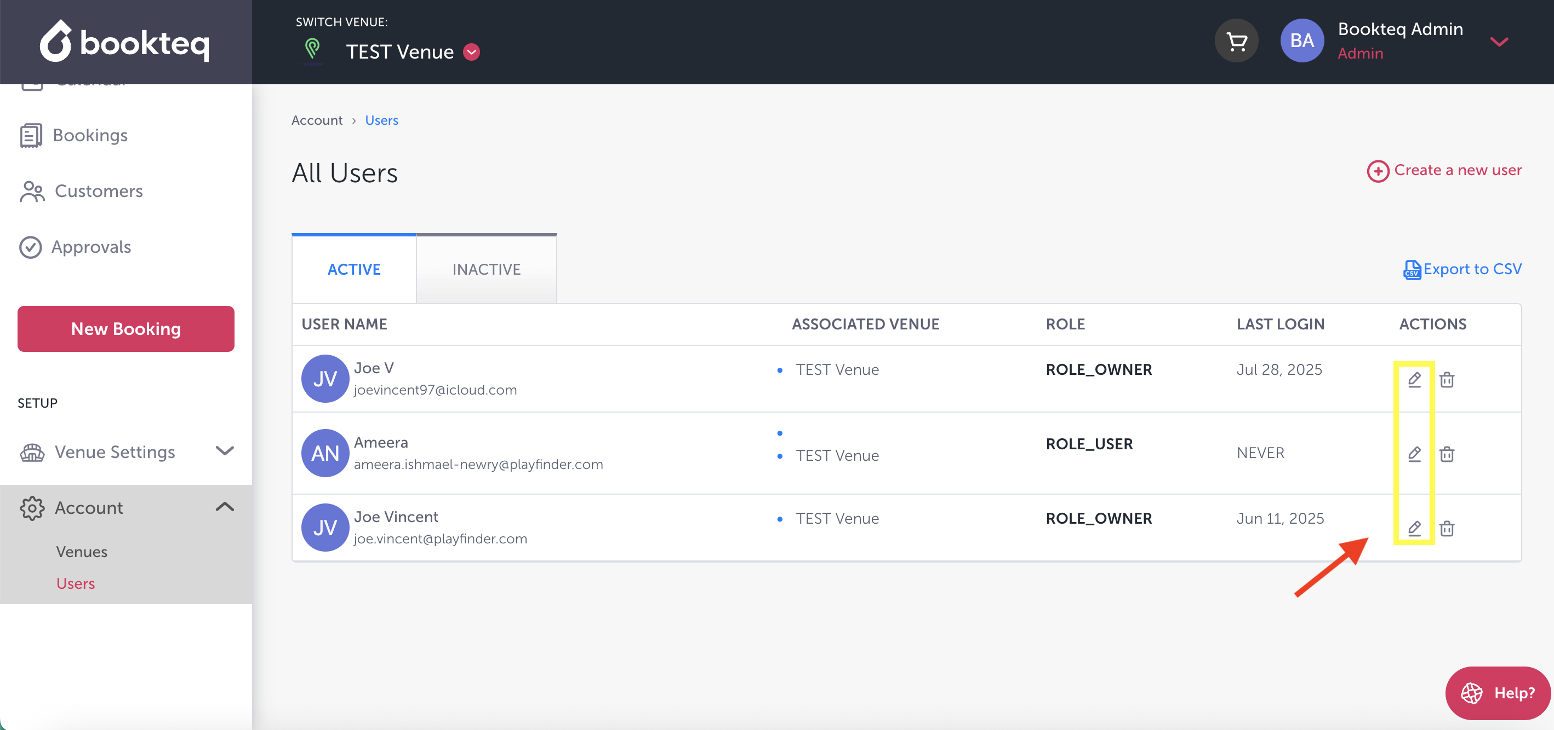Click the bookteq logo
Image resolution: width=1554 pixels, height=730 pixels.
point(125,42)
